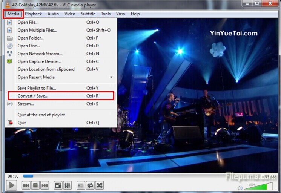Click Quit at the end of playlist
Image resolution: width=281 pixels, height=193 pixels.
41,115
